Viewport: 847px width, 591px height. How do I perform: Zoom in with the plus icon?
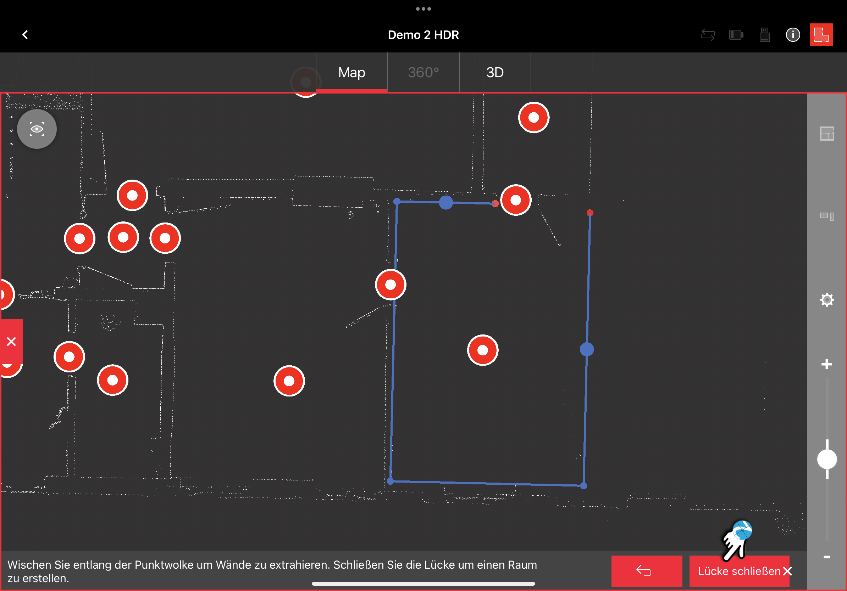pyautogui.click(x=827, y=364)
